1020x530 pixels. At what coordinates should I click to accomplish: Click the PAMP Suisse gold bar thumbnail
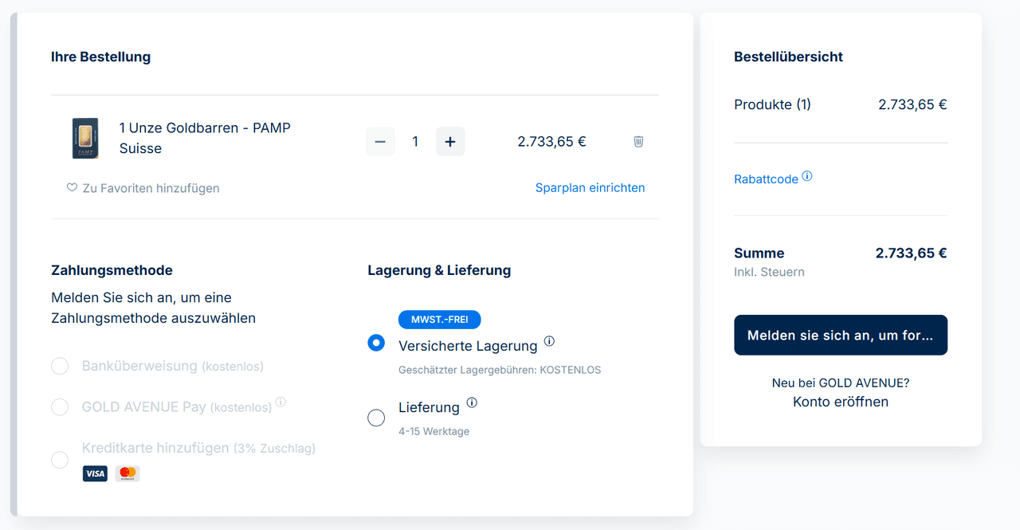[x=85, y=138]
